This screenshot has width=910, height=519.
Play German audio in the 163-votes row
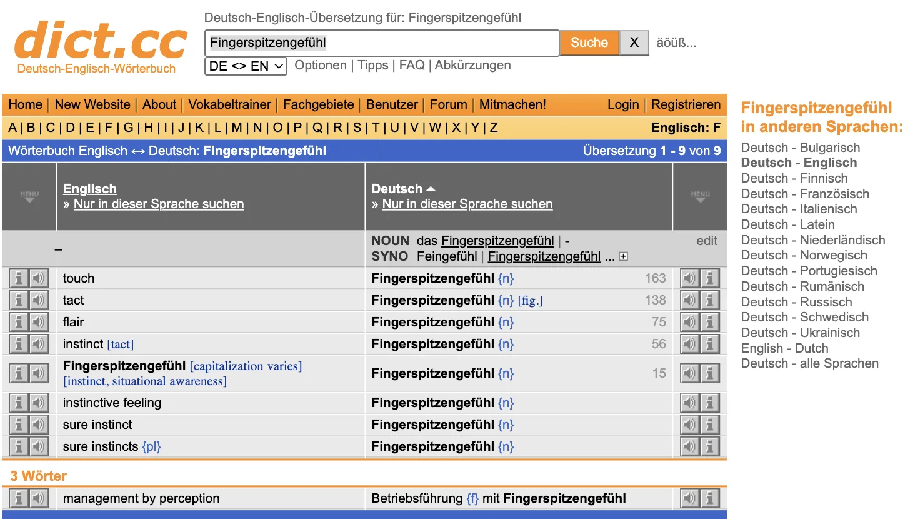pos(690,278)
